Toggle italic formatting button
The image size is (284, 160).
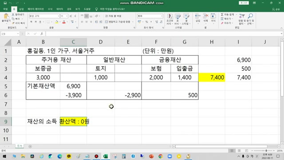click(35, 22)
